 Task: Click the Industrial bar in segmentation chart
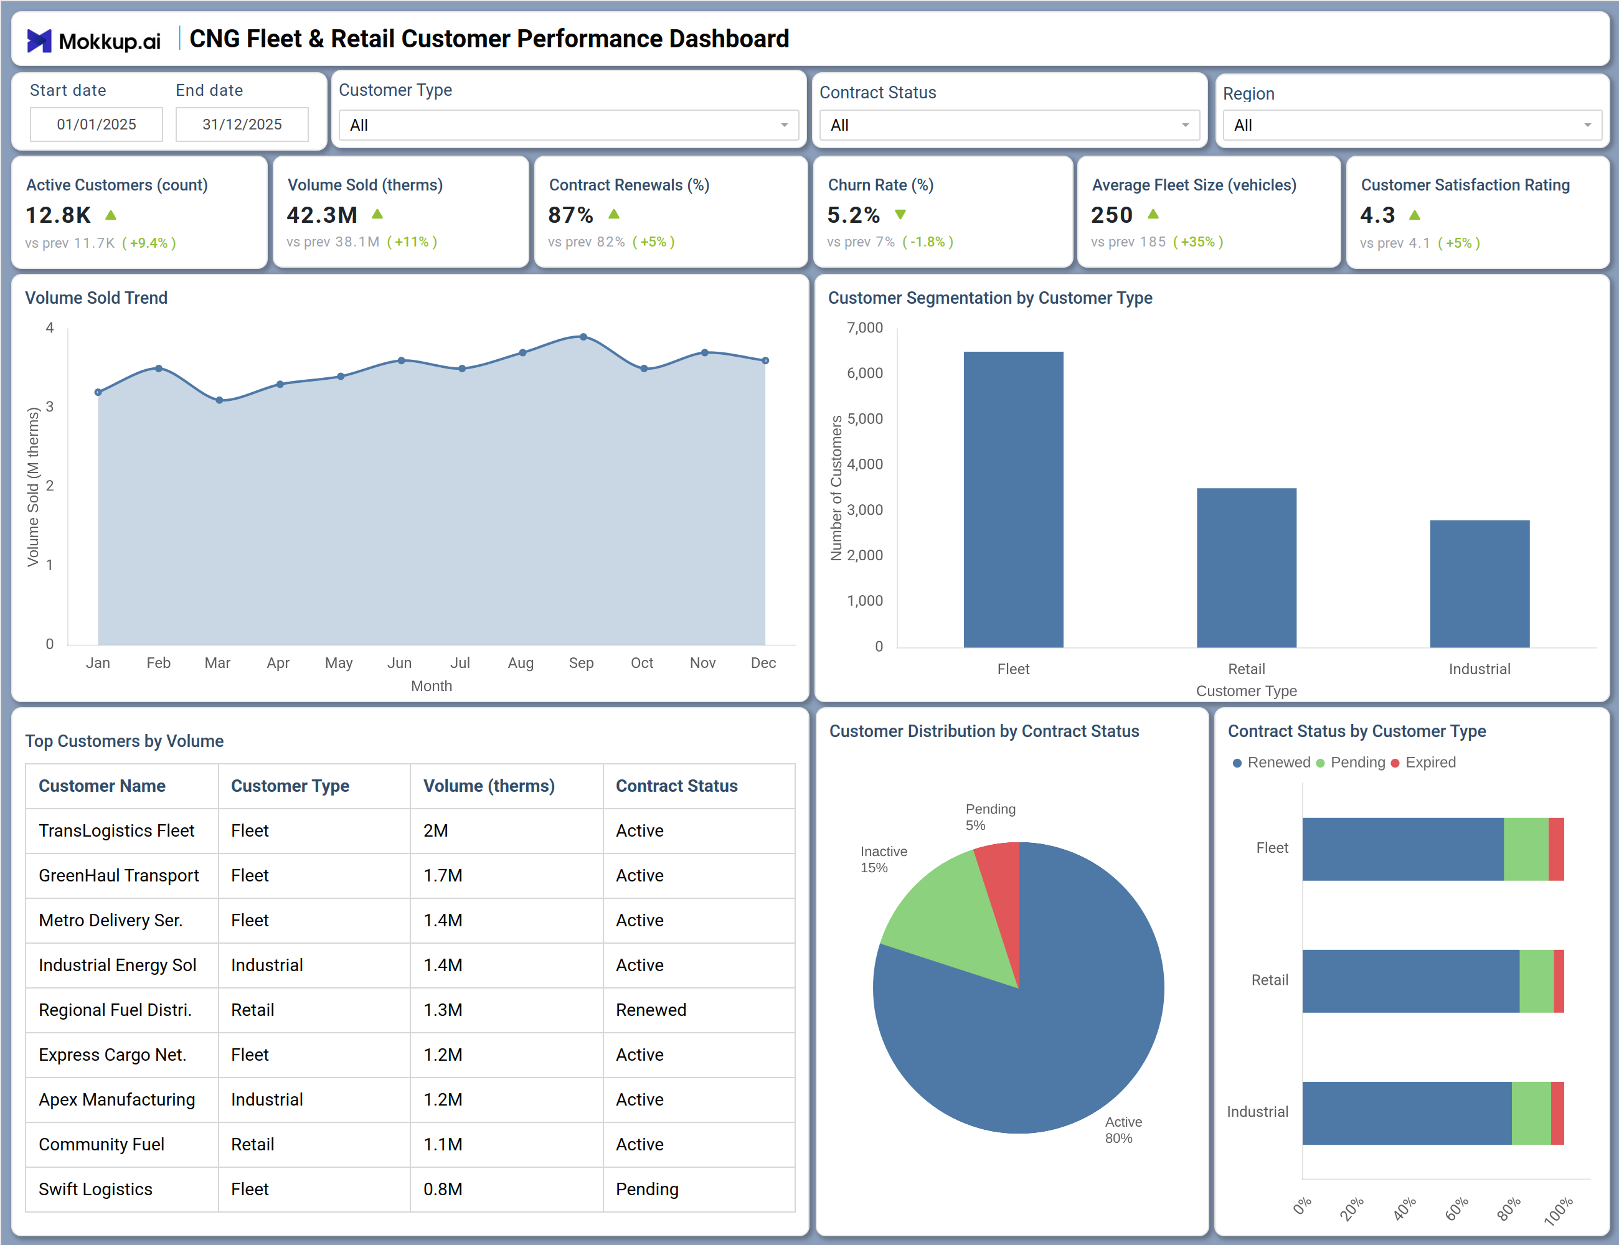[1480, 584]
